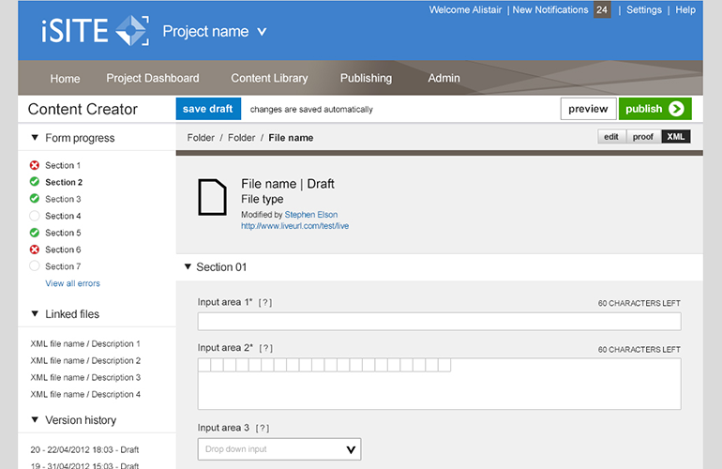Image resolution: width=722 pixels, height=469 pixels.
Task: Open the View all errors link
Action: 72,283
